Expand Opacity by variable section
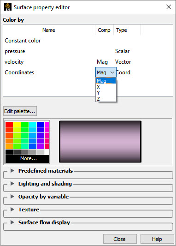176x246 pixels. coord(12,197)
